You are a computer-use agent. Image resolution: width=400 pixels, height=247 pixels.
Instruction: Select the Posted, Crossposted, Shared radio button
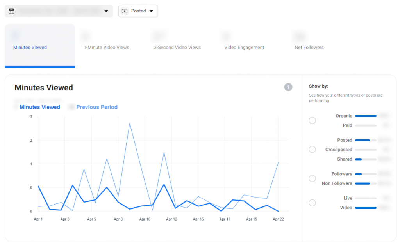click(x=312, y=149)
